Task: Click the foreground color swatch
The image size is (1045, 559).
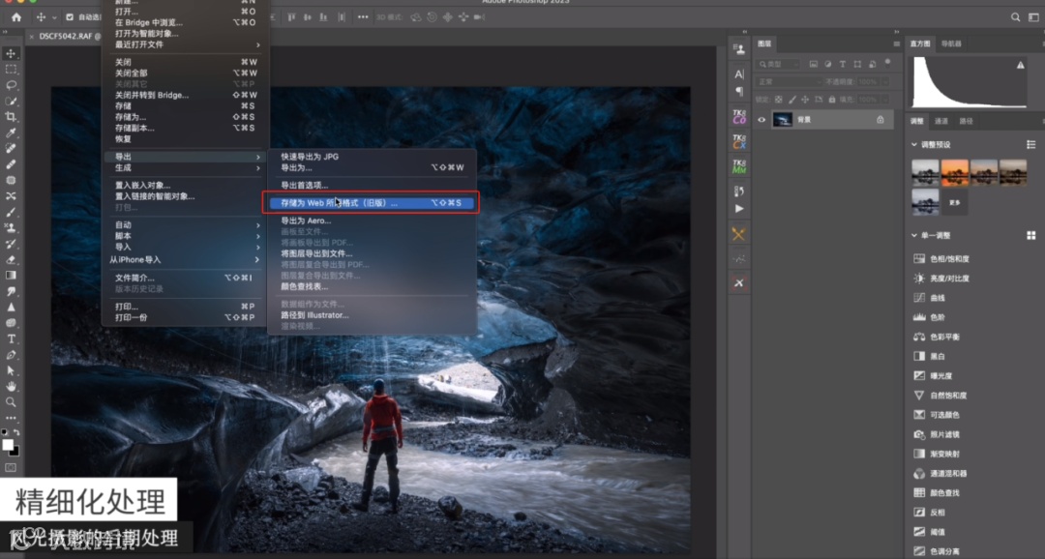Action: pos(8,445)
